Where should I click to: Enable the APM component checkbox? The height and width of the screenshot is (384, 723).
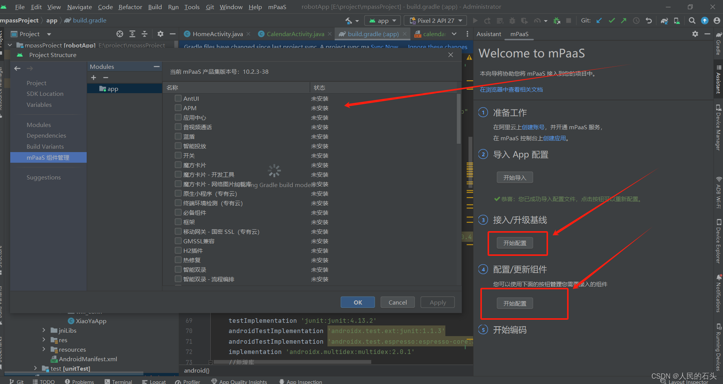(178, 108)
